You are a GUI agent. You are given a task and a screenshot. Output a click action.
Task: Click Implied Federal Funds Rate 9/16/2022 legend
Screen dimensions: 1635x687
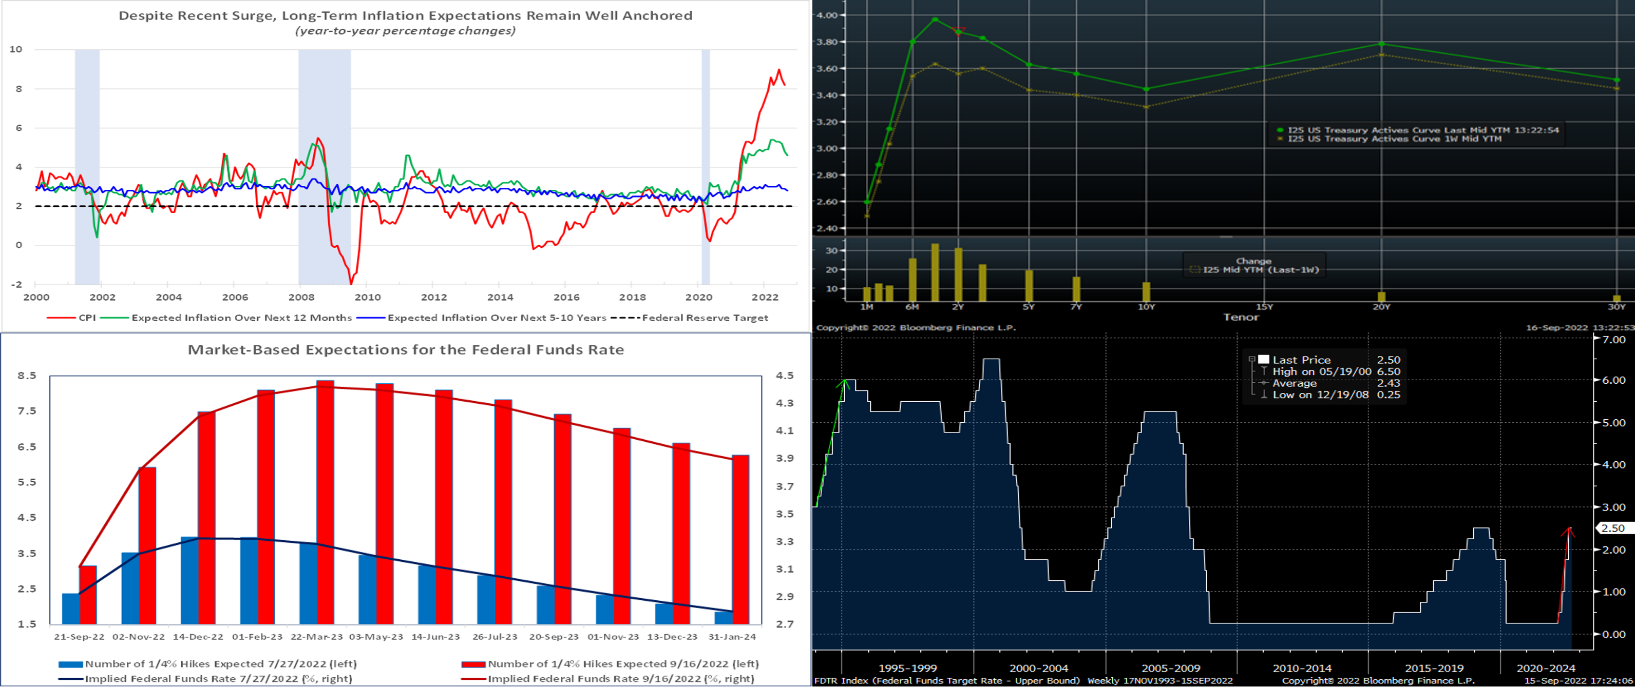[x=620, y=679]
